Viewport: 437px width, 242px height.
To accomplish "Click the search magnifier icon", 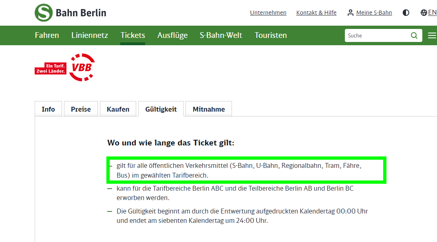I will pos(414,35).
